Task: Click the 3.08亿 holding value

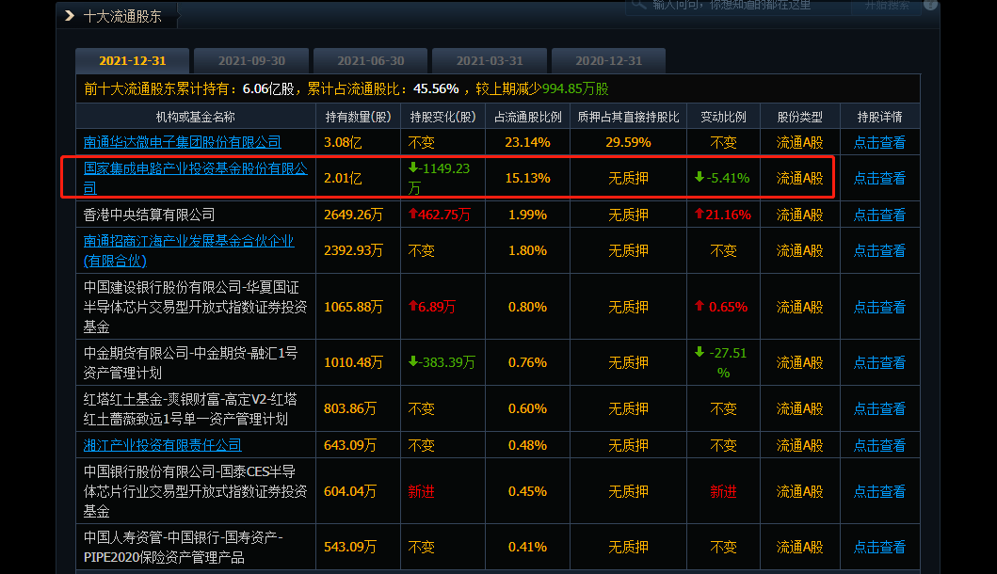Action: point(343,142)
